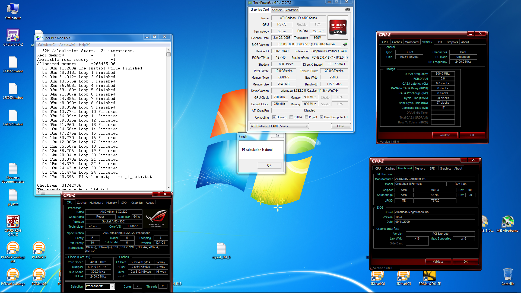Image resolution: width=521 pixels, height=293 pixels.
Task: Click GPU-Z screenshot camera icon
Action: [347, 9]
